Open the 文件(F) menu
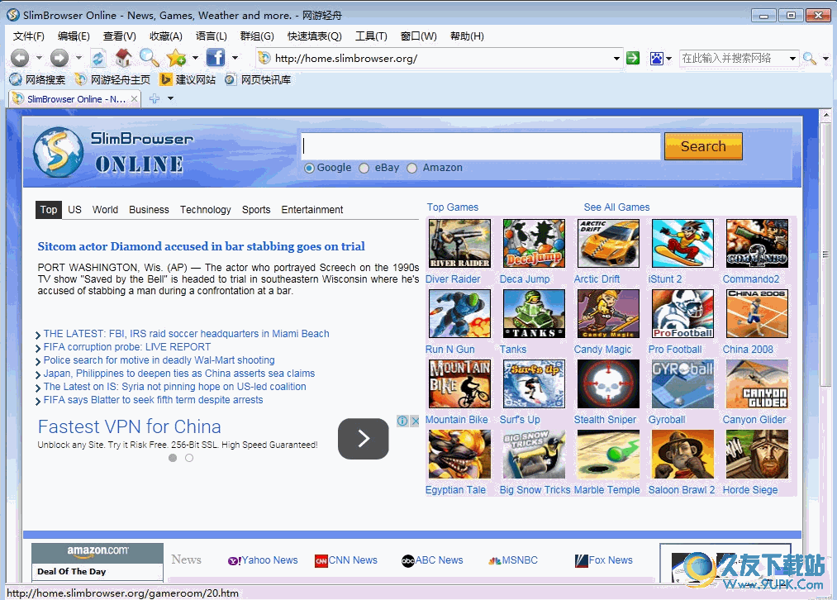 click(29, 36)
